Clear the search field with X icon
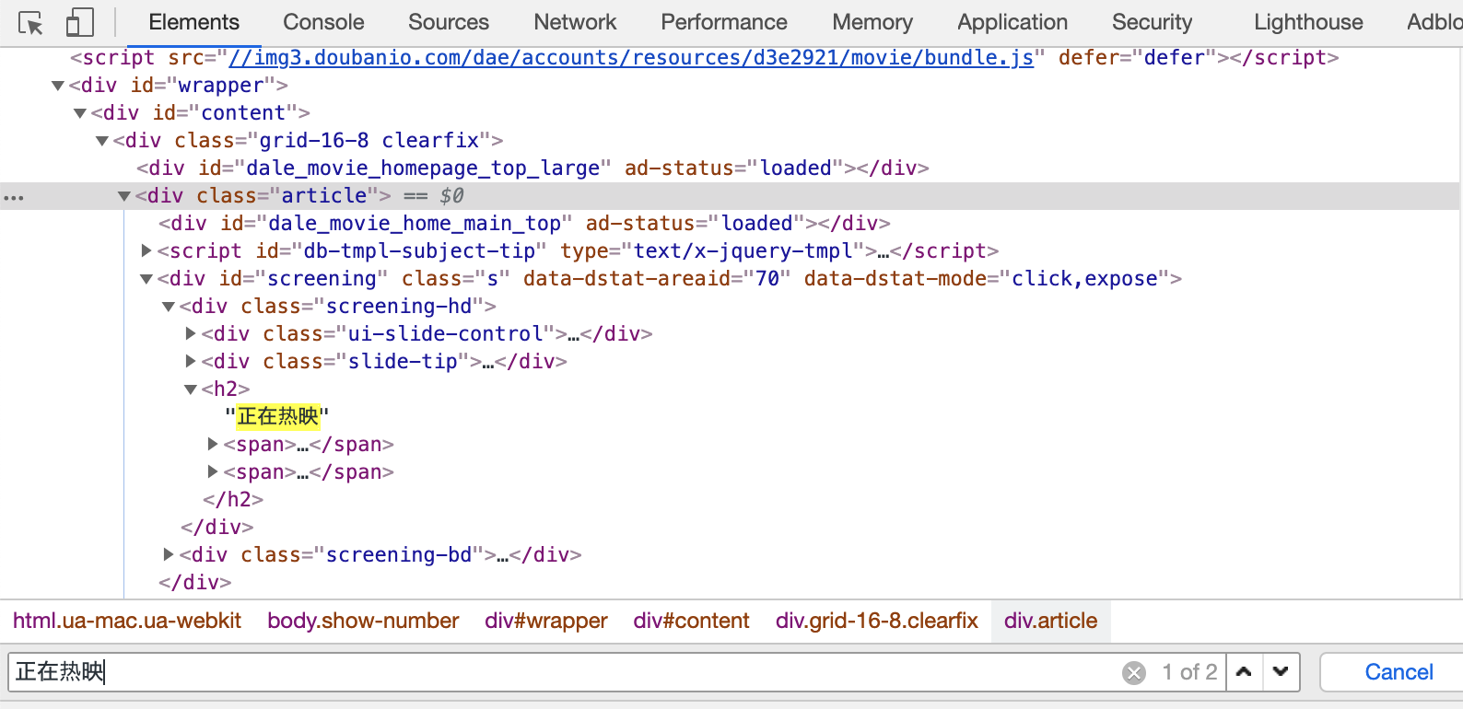The image size is (1463, 709). pyautogui.click(x=1134, y=673)
